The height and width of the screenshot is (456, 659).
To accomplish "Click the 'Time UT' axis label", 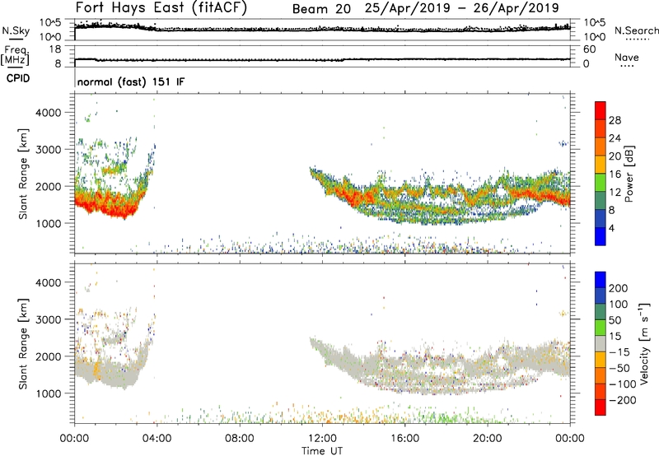I will [322, 451].
